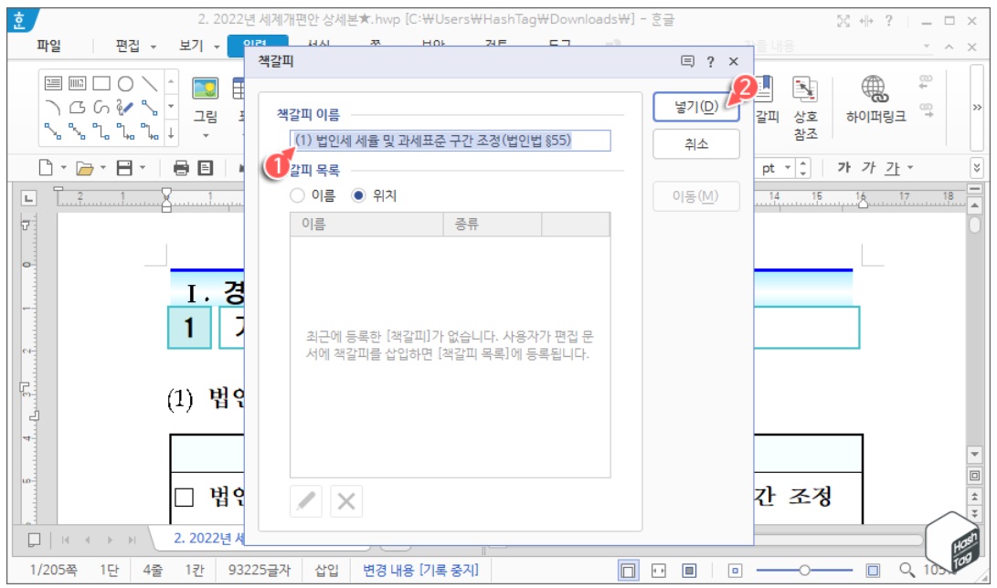Open the save dropdown arrow
Viewport: 997px width, 588px height.
pyautogui.click(x=143, y=168)
